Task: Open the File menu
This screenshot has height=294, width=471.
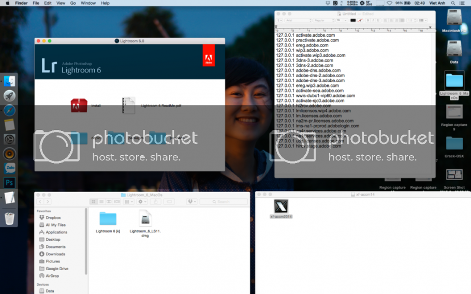Action: [x=36, y=3]
